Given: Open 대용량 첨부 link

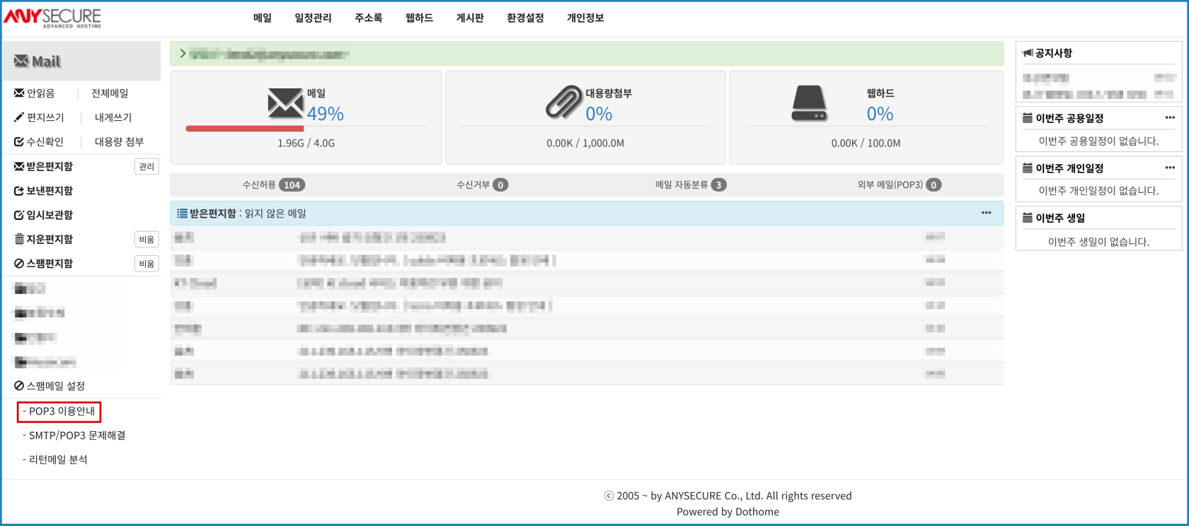Looking at the screenshot, I should [x=119, y=141].
